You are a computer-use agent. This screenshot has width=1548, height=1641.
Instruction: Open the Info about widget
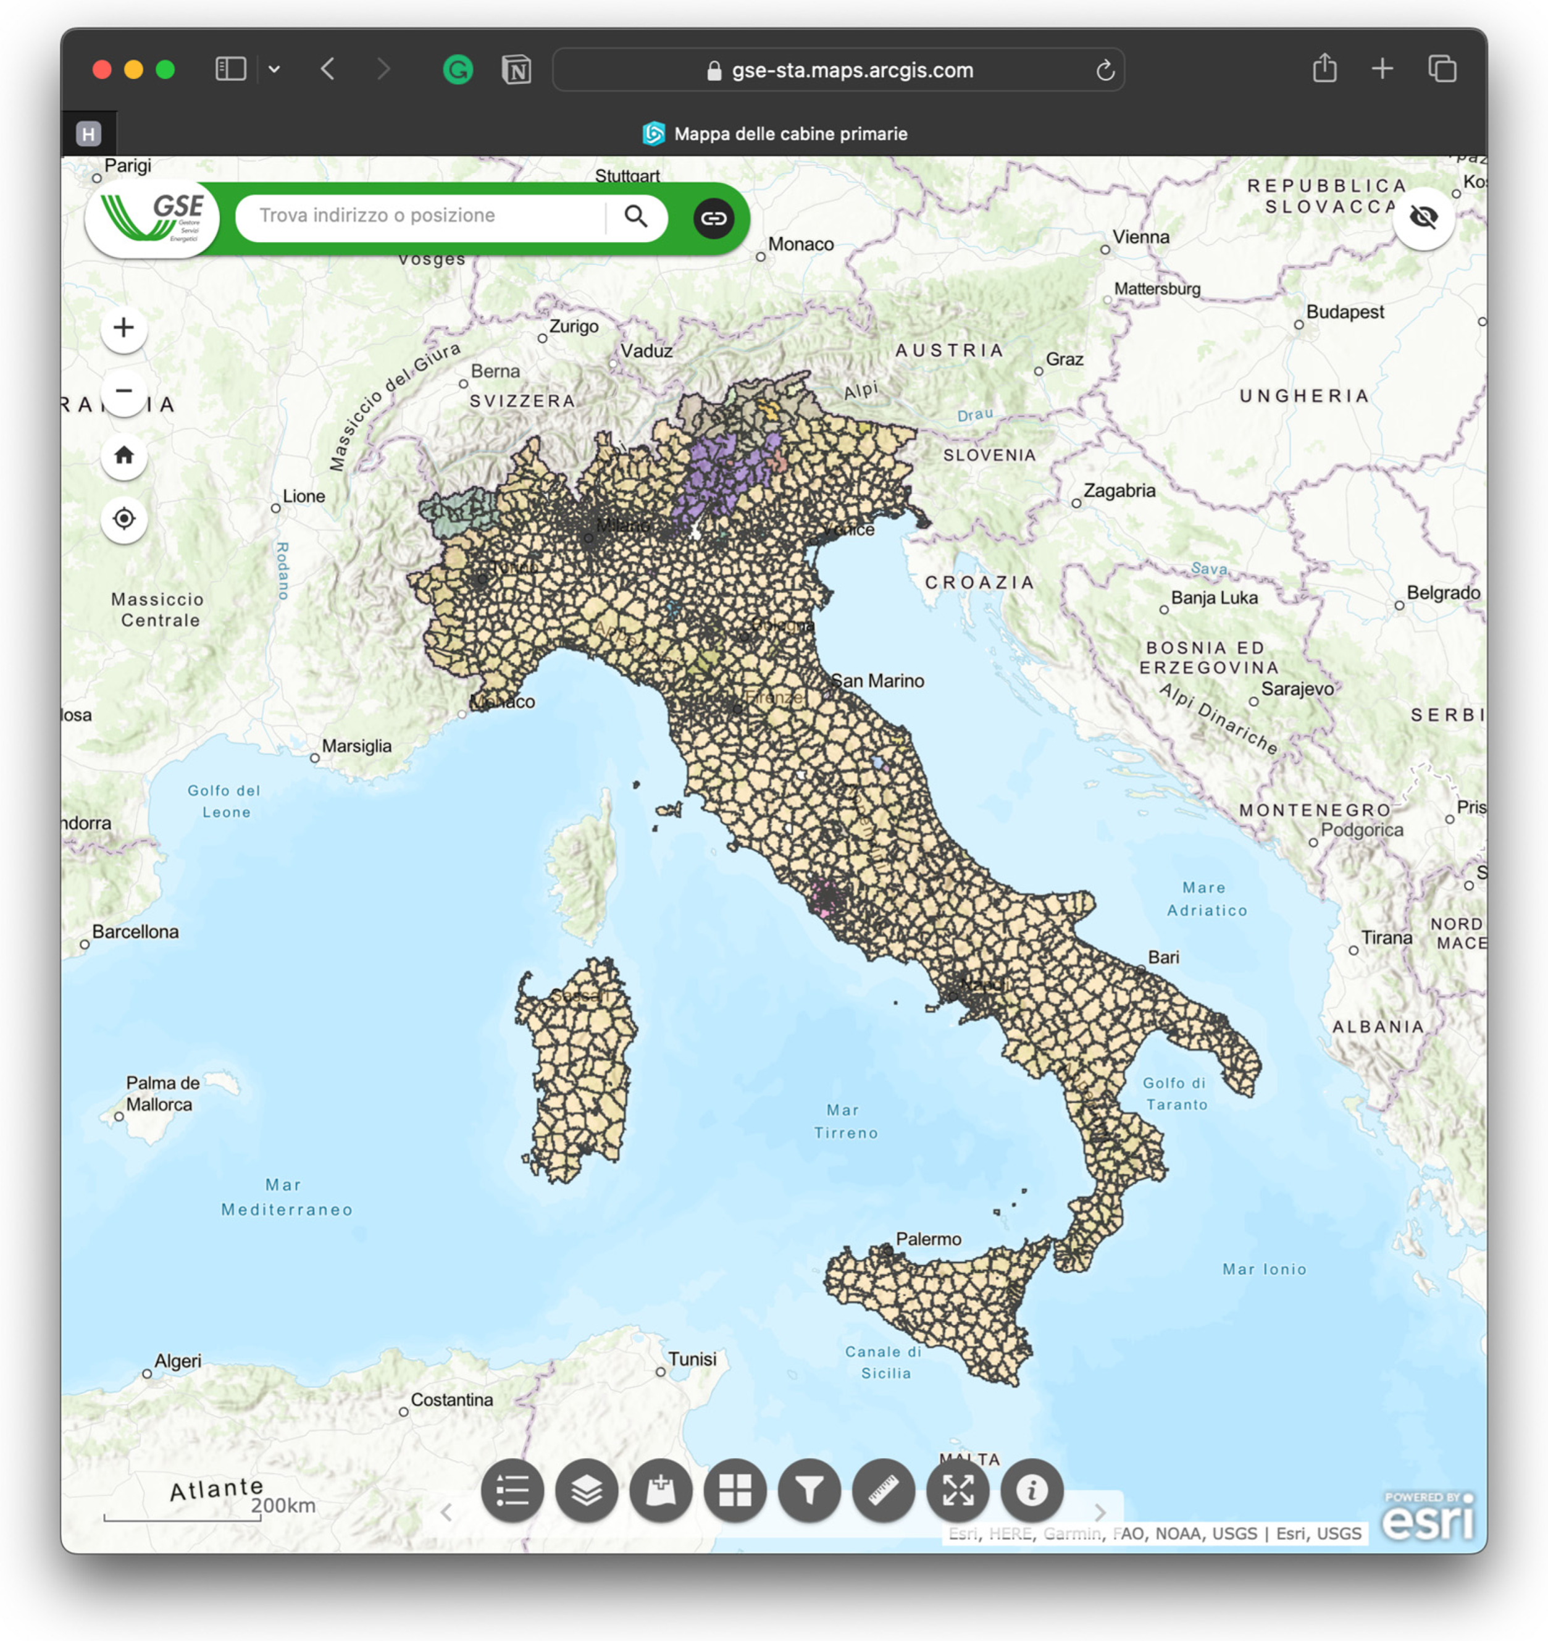click(1031, 1491)
